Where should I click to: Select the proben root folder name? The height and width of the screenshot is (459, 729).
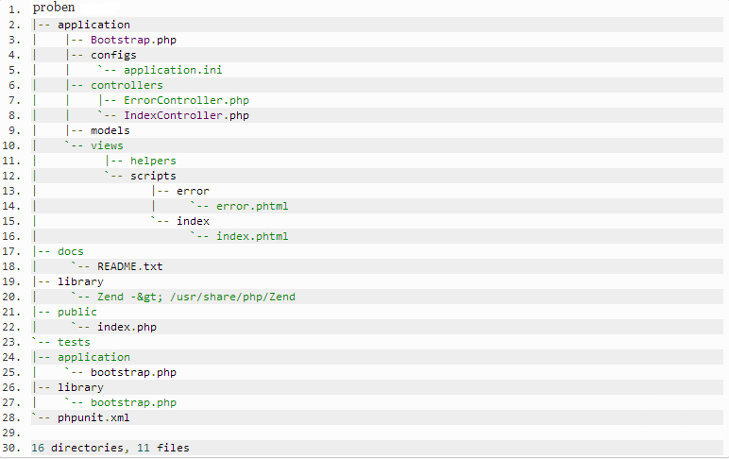pos(54,8)
